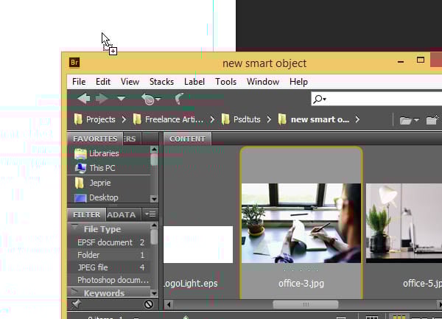The image size is (442, 319).
Task: Switch to the FAVORITES tab
Action: point(95,139)
